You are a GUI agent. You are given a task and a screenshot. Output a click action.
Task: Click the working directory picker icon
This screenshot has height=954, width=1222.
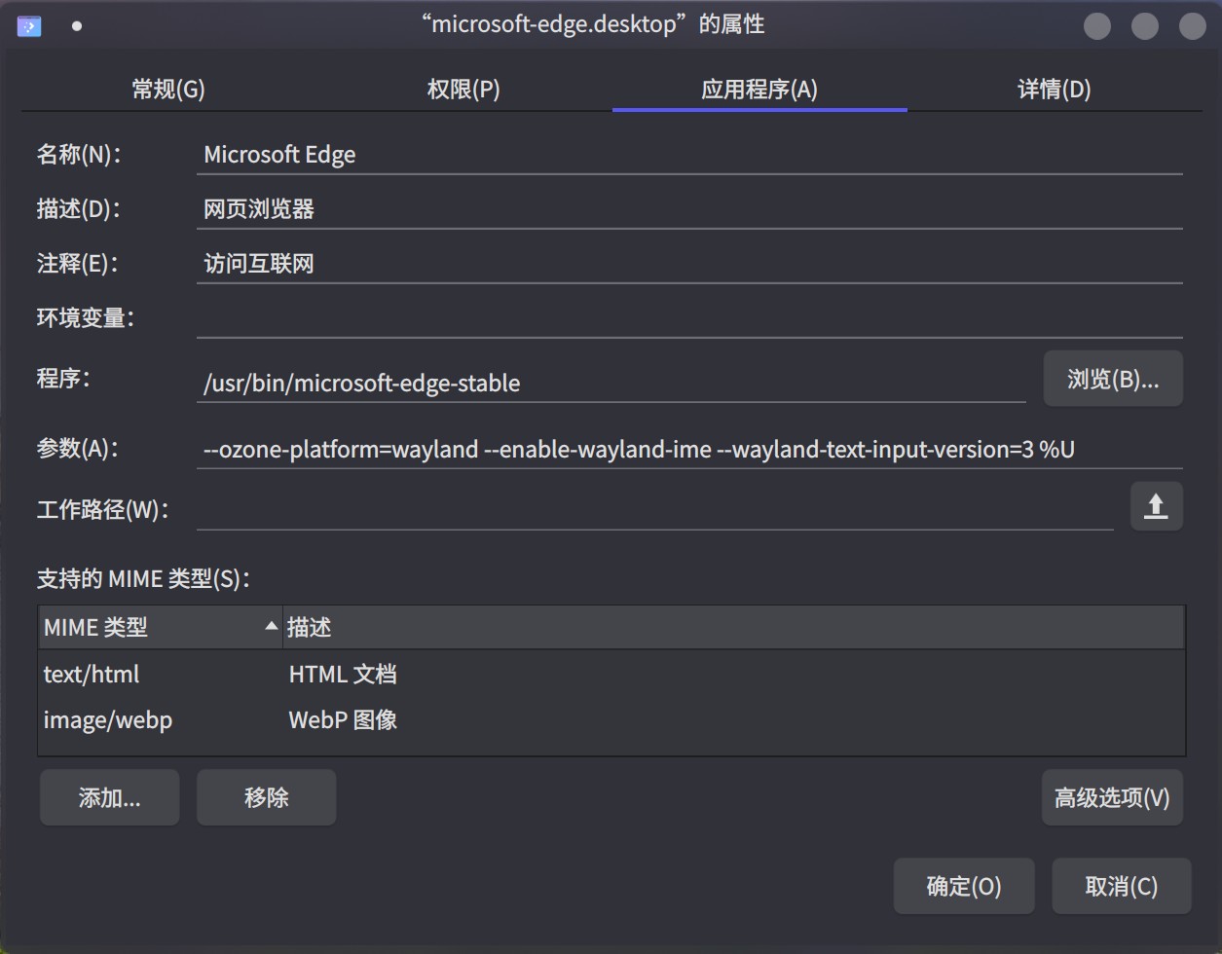pos(1156,505)
